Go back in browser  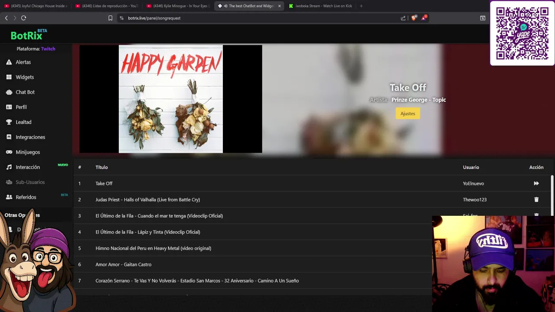coord(6,18)
